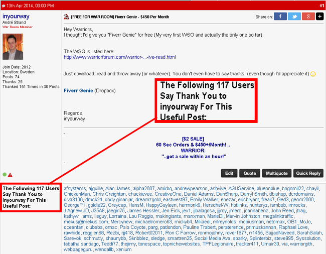Open thanker profile SarahSalah
The image size is (326, 254).
pos(309,233)
